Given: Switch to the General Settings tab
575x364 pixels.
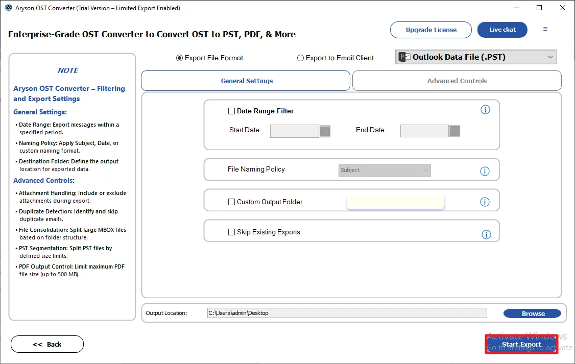Looking at the screenshot, I should click(246, 81).
